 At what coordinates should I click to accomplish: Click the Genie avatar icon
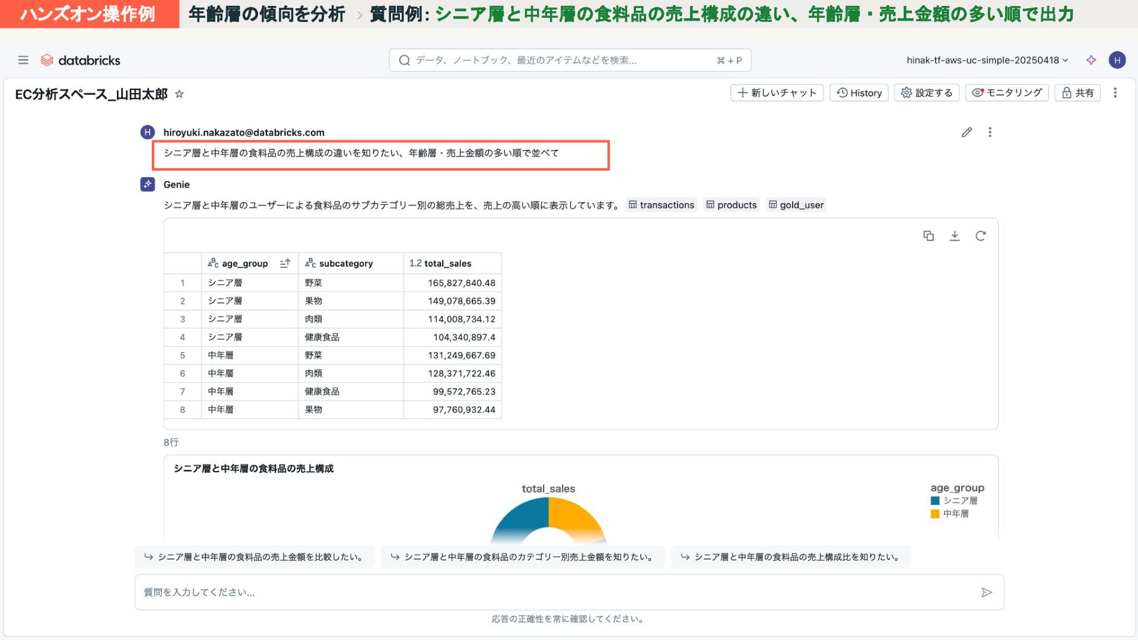tap(147, 184)
